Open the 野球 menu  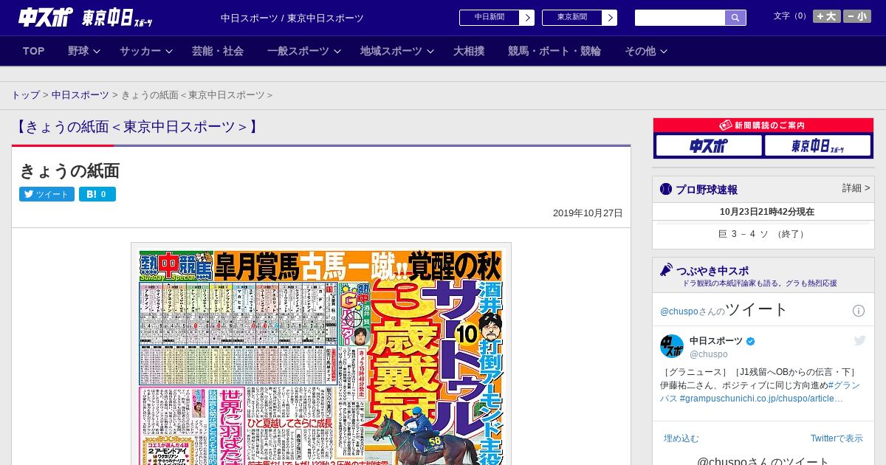[78, 51]
